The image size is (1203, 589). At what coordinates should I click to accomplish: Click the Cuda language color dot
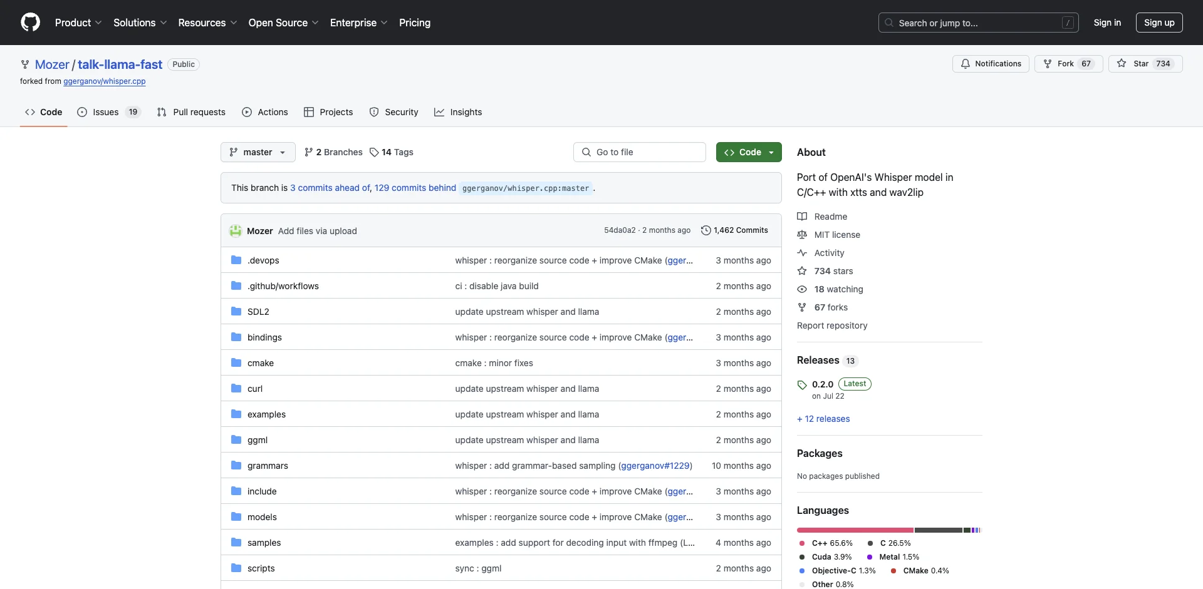[802, 557]
